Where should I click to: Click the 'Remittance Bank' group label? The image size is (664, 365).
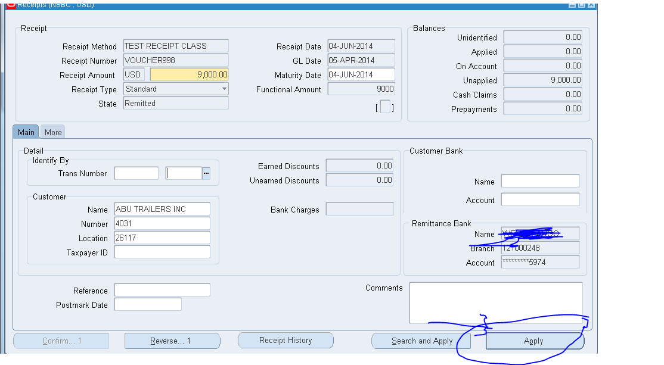[x=441, y=224]
